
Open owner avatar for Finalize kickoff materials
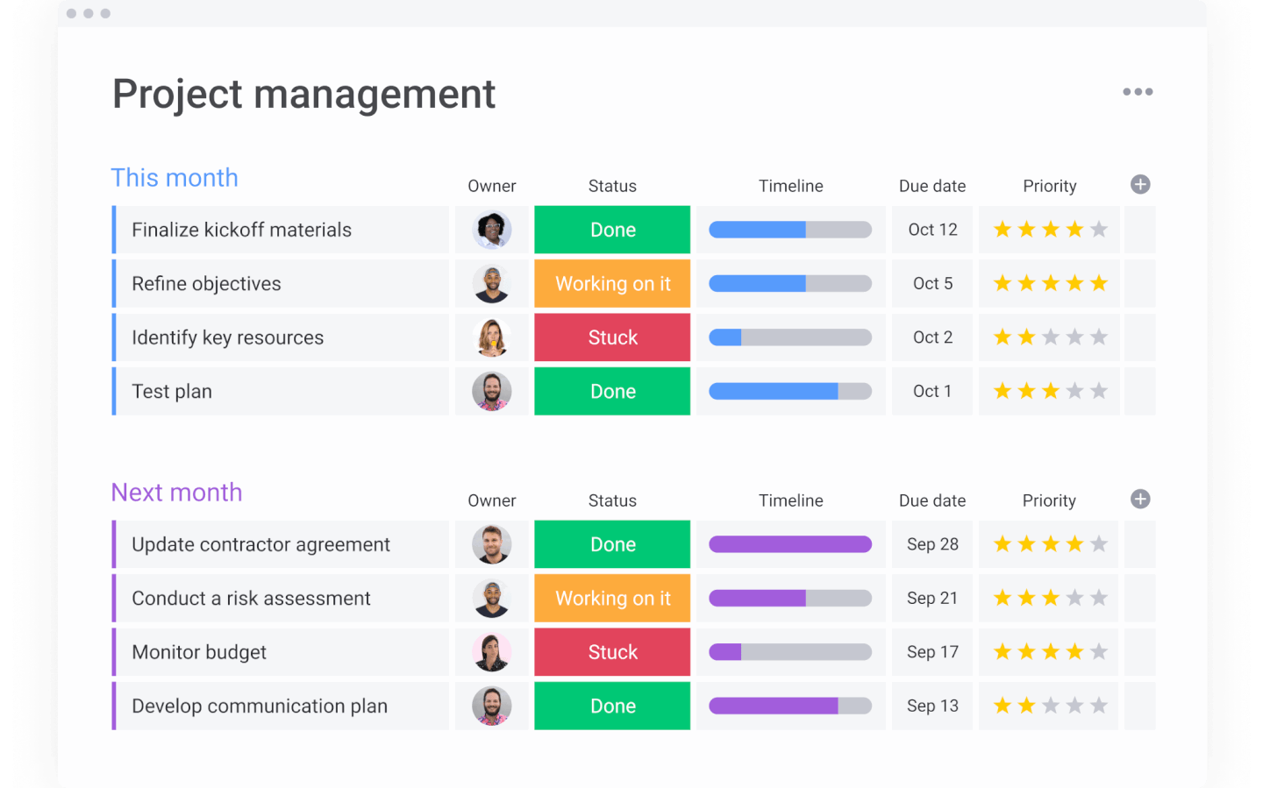click(492, 230)
